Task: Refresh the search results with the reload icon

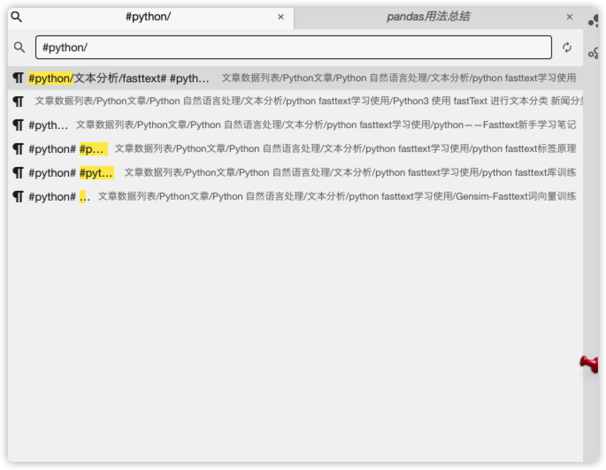Action: pos(567,47)
